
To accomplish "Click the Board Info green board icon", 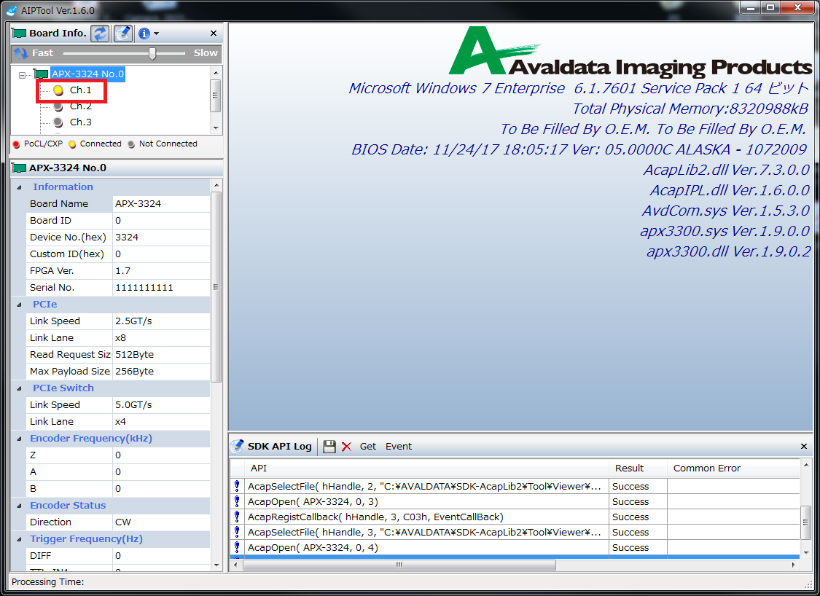I will click(x=20, y=34).
